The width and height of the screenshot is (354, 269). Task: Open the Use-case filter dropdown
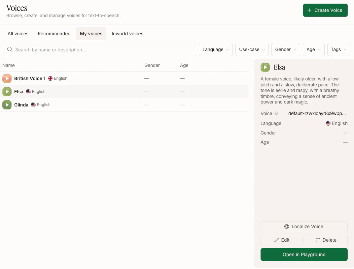coord(252,49)
